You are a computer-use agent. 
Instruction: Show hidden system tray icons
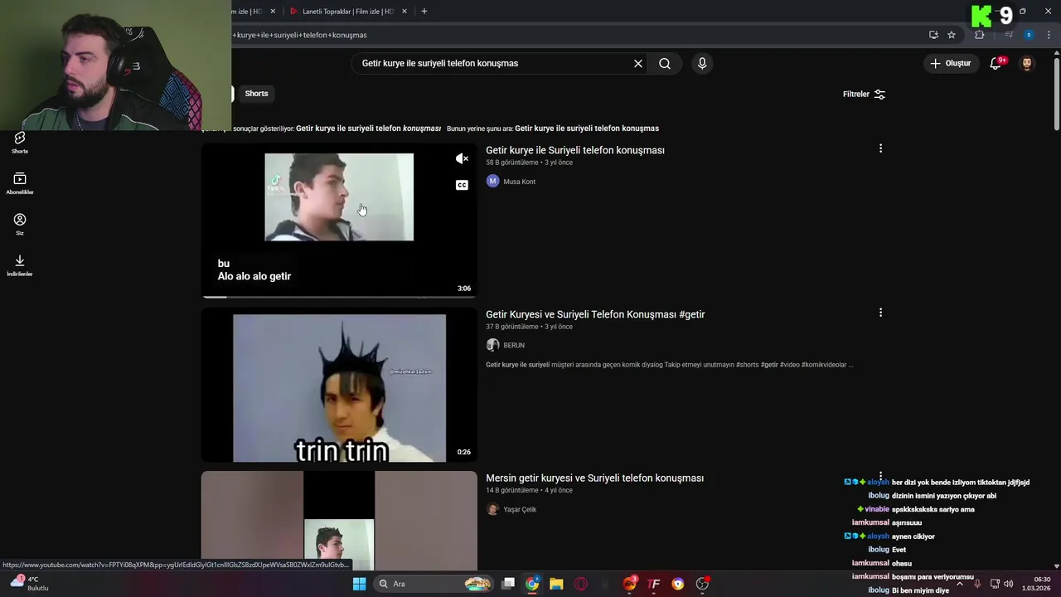point(960,584)
